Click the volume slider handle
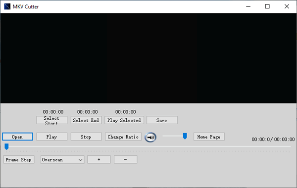The image size is (297, 188). coord(185,136)
